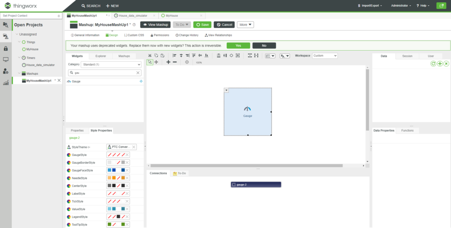This screenshot has height=228, width=451.
Task: Click No on deprecated widgets prompt
Action: pos(264,45)
